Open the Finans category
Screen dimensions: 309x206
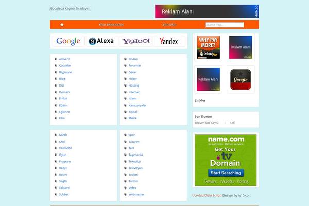133,59
